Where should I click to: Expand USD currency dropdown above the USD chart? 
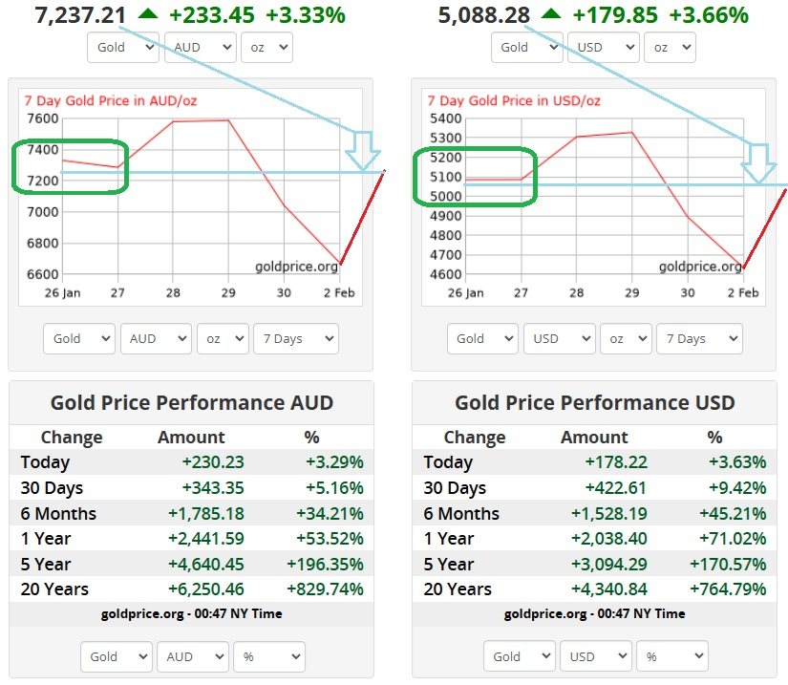tap(603, 47)
